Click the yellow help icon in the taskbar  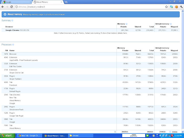tap(154, 136)
